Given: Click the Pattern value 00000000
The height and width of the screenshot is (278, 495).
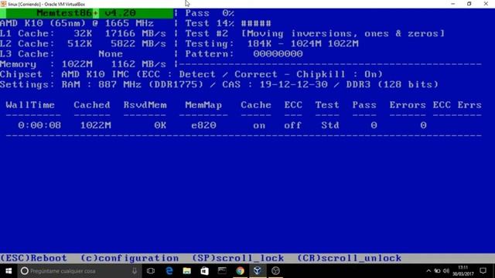Looking at the screenshot, I should [278, 54].
